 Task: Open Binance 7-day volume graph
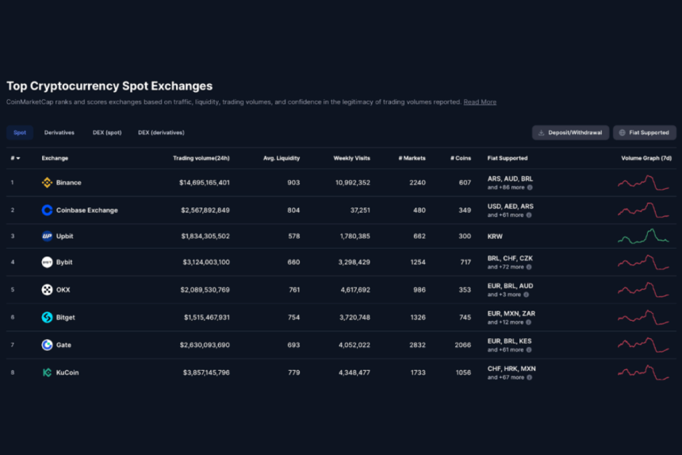pos(643,183)
